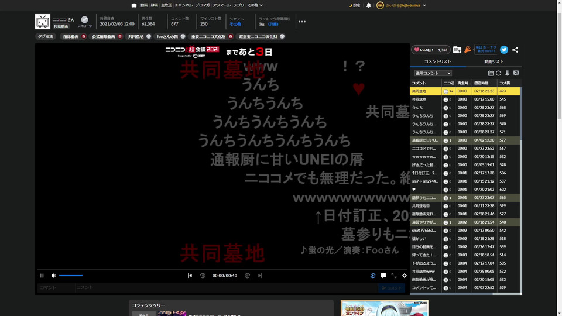Open the share icon
Image resolution: width=562 pixels, height=316 pixels.
coord(515,50)
